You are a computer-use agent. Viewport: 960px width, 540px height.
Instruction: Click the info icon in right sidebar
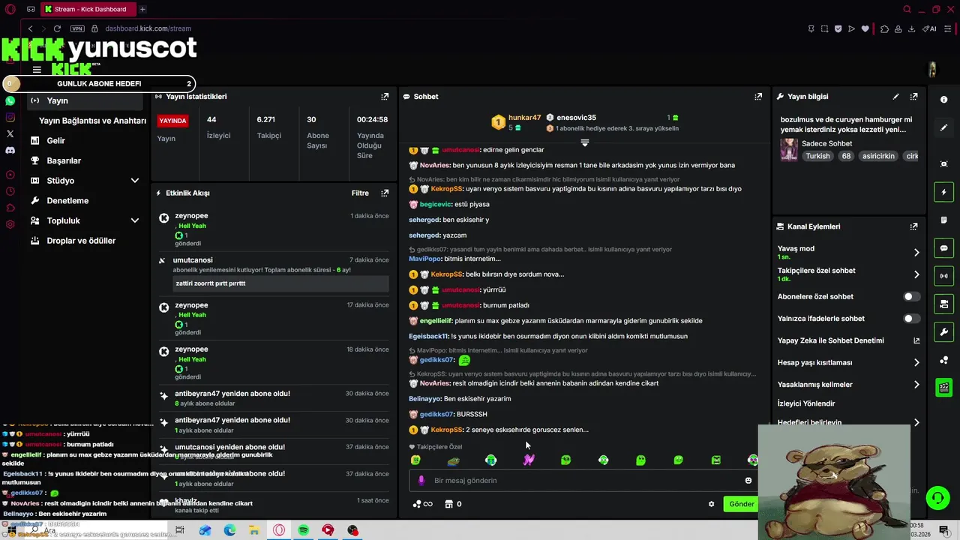(x=944, y=100)
